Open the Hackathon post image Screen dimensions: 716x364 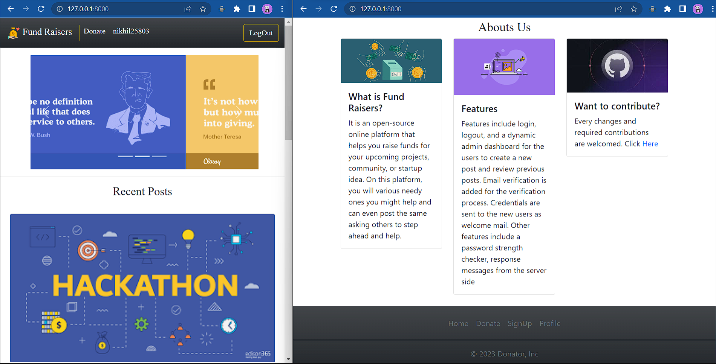(142, 288)
